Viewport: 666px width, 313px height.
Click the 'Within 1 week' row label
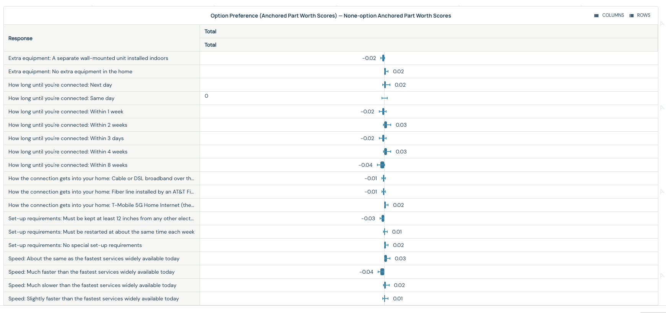(x=66, y=111)
